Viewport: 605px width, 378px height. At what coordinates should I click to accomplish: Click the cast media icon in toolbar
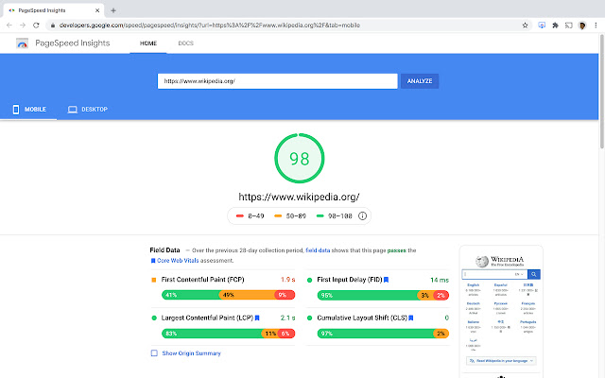coord(569,26)
